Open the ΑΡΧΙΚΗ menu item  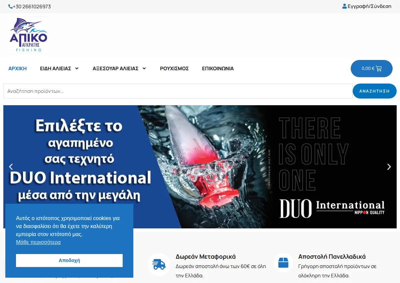click(x=17, y=69)
